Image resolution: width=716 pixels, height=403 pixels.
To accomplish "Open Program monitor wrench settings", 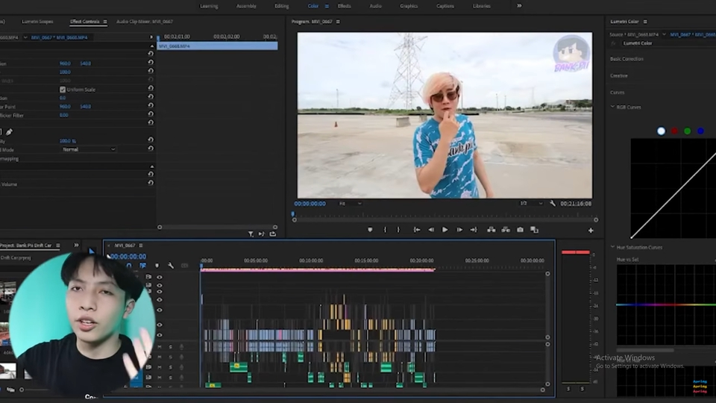I will pyautogui.click(x=553, y=203).
